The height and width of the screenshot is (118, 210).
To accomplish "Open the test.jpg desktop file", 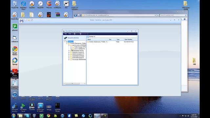I will (x=49, y=108).
